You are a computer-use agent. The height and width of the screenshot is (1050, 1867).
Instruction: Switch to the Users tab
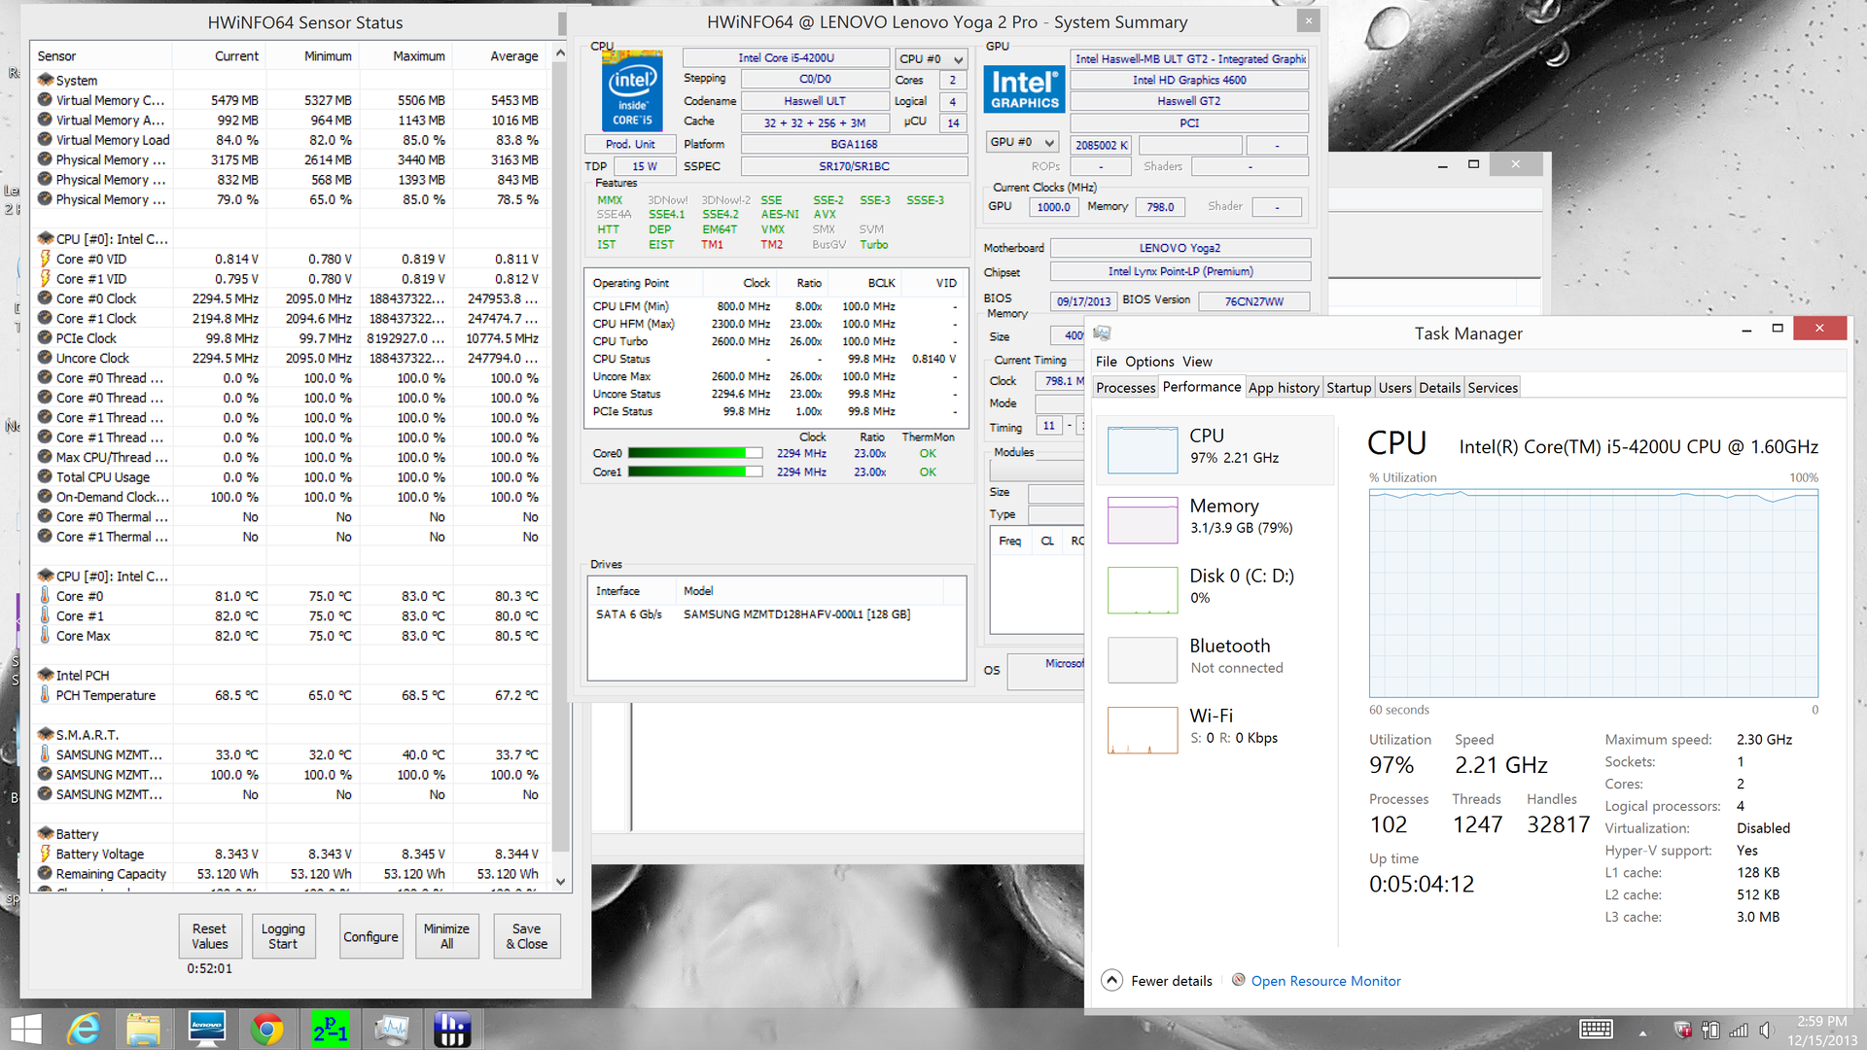click(x=1394, y=387)
